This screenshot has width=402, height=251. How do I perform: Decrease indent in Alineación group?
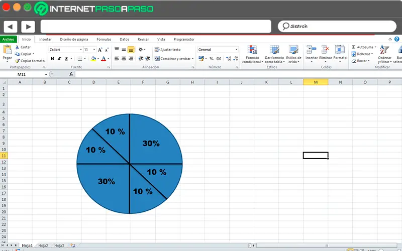[141, 59]
